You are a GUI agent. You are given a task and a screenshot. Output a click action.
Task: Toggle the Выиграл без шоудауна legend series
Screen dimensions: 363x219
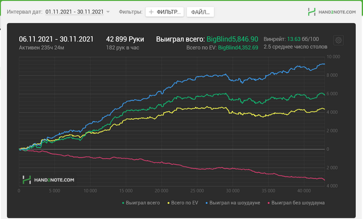tap(296, 203)
